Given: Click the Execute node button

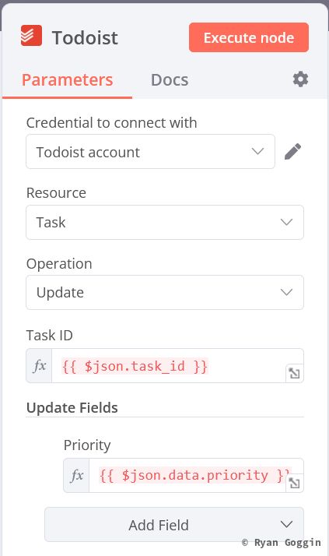Looking at the screenshot, I should (249, 37).
